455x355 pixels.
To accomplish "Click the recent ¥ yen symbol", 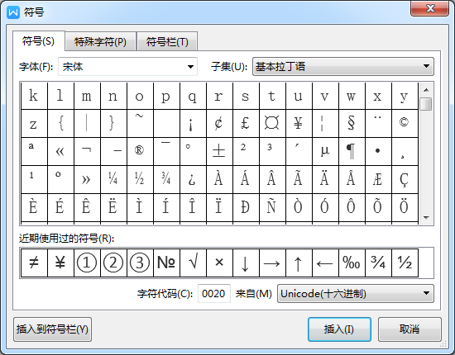I will click(x=60, y=263).
